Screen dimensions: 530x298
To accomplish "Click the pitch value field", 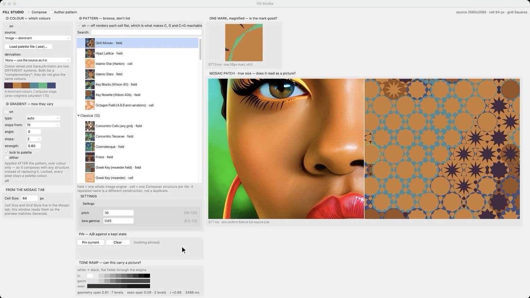I will click(118, 213).
